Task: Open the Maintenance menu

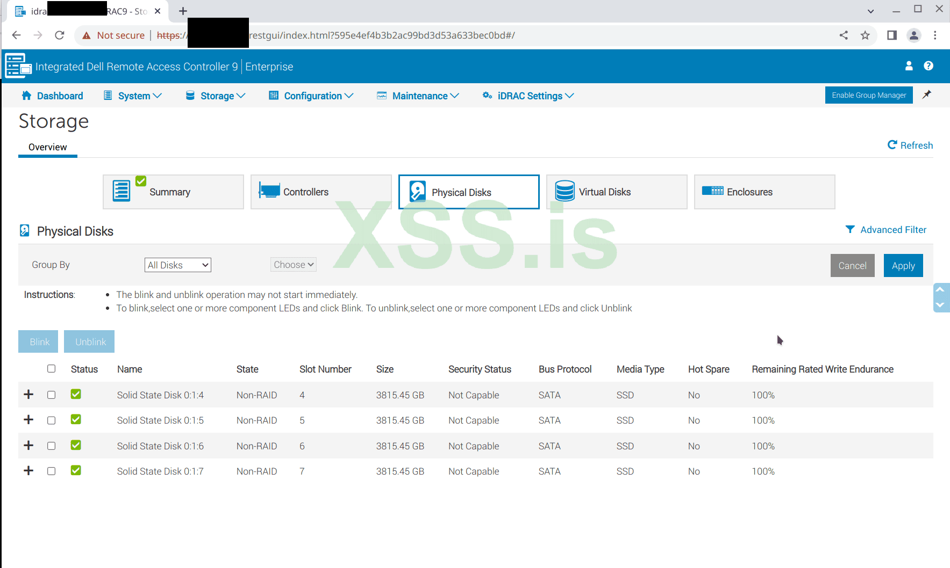Action: pos(419,96)
